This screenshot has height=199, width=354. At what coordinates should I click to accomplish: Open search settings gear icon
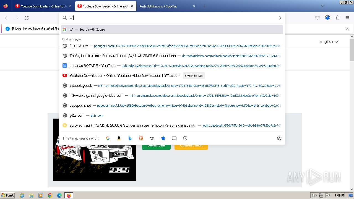click(279, 138)
